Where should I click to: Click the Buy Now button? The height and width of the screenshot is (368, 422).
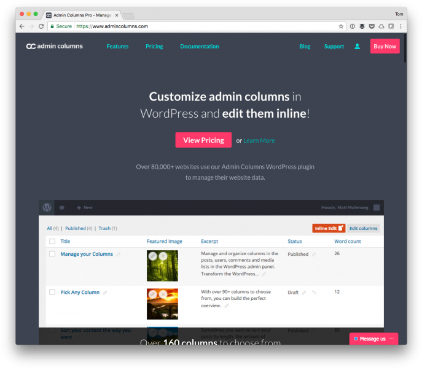point(385,46)
